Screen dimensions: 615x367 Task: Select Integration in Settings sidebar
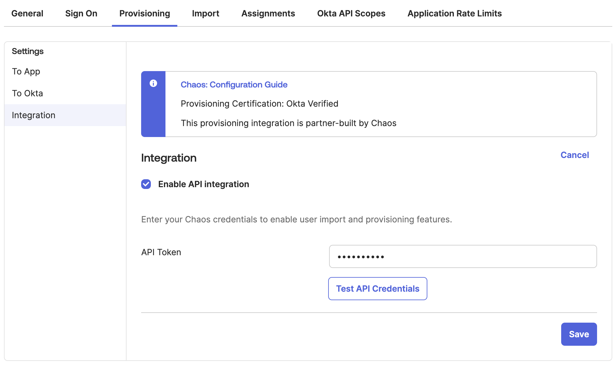coord(65,115)
